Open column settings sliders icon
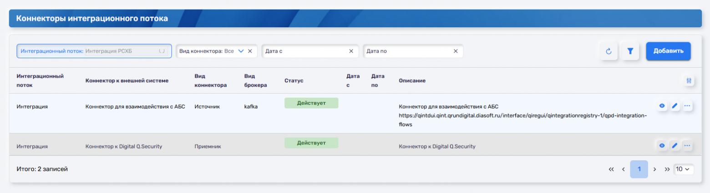The width and height of the screenshot is (710, 193). 689,80
